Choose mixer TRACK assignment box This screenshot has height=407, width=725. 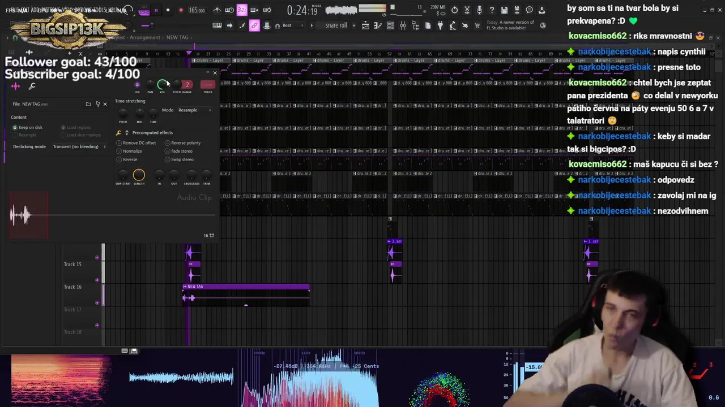[208, 85]
